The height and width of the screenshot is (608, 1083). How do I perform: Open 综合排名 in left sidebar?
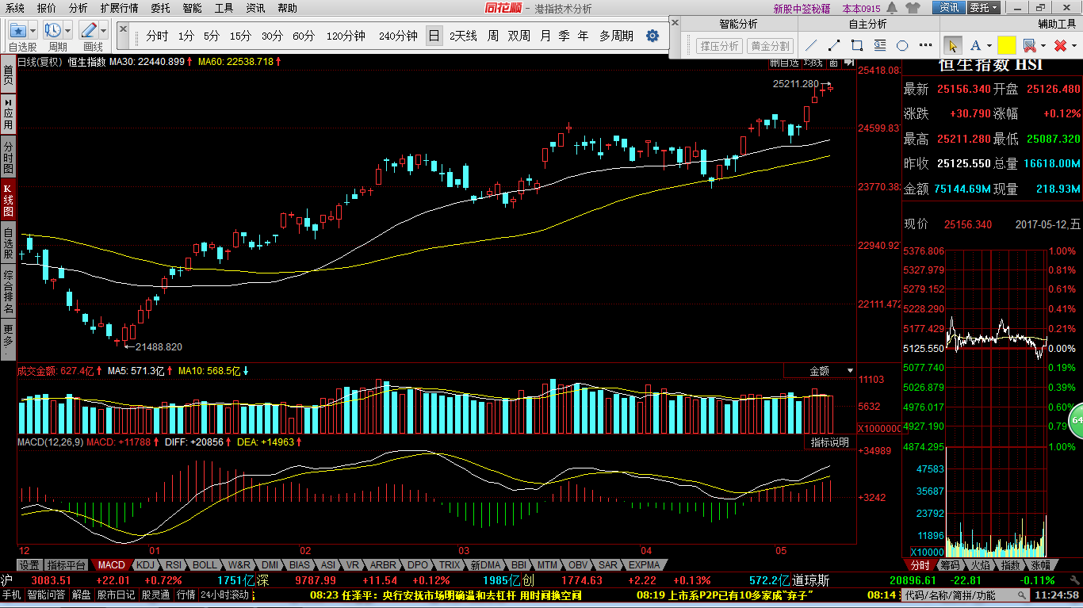[8, 292]
